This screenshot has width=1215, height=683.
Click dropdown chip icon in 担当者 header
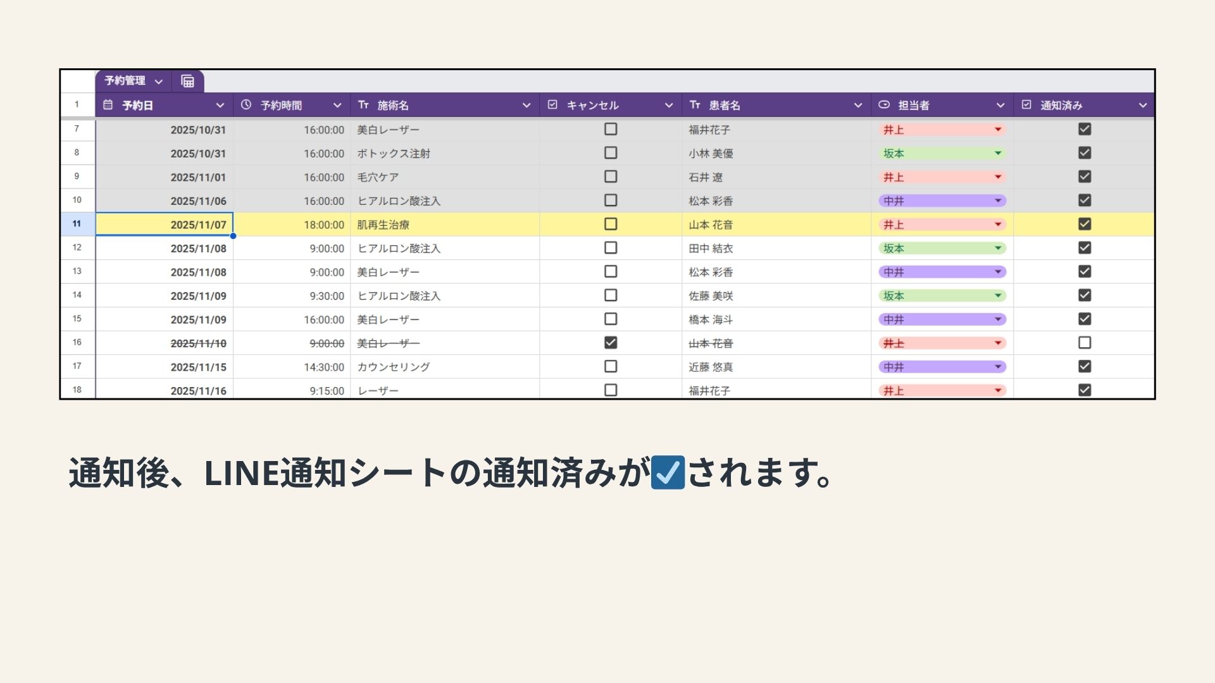tap(884, 105)
